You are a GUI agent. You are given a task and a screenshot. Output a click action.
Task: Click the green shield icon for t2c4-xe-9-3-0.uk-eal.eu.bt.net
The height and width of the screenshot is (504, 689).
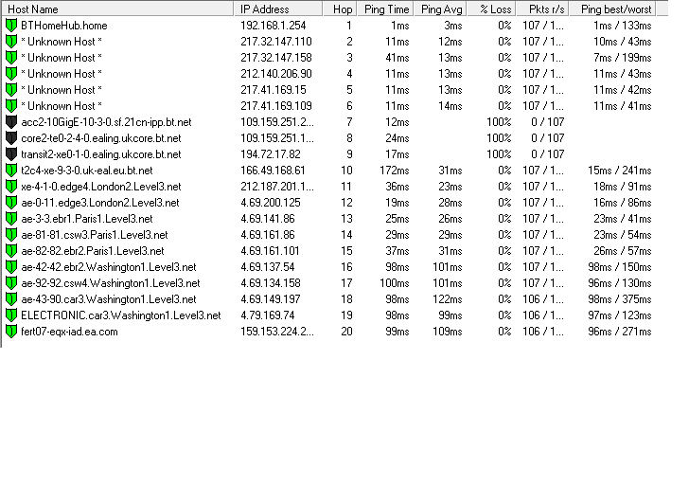11,171
